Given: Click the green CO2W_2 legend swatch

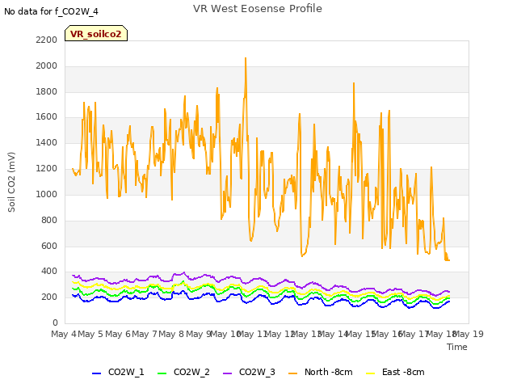Looking at the screenshot, I should [162, 373].
